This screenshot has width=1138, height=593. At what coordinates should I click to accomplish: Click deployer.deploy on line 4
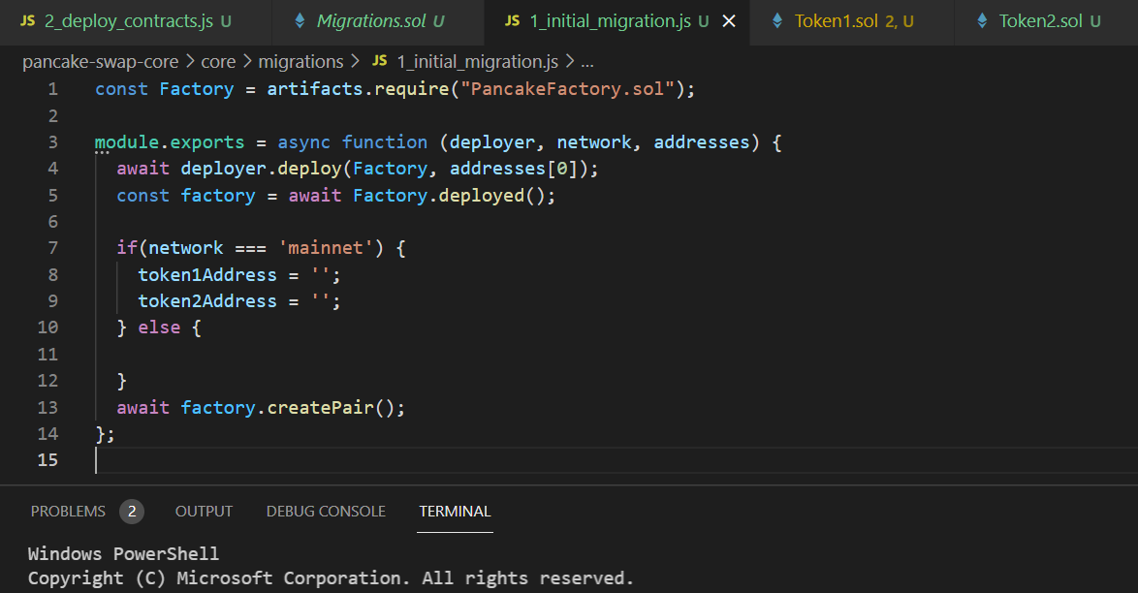(262, 170)
